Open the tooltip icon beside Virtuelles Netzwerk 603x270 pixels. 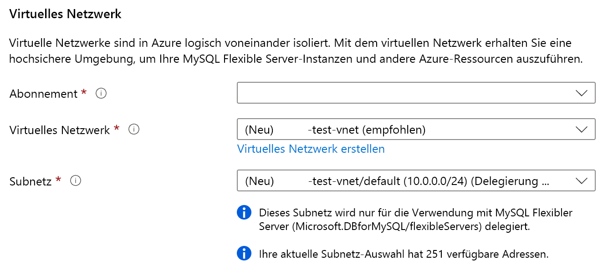(133, 129)
